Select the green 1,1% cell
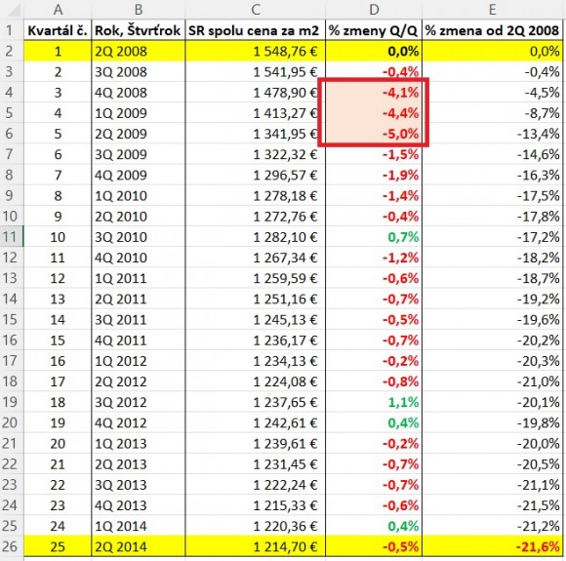 (x=374, y=402)
